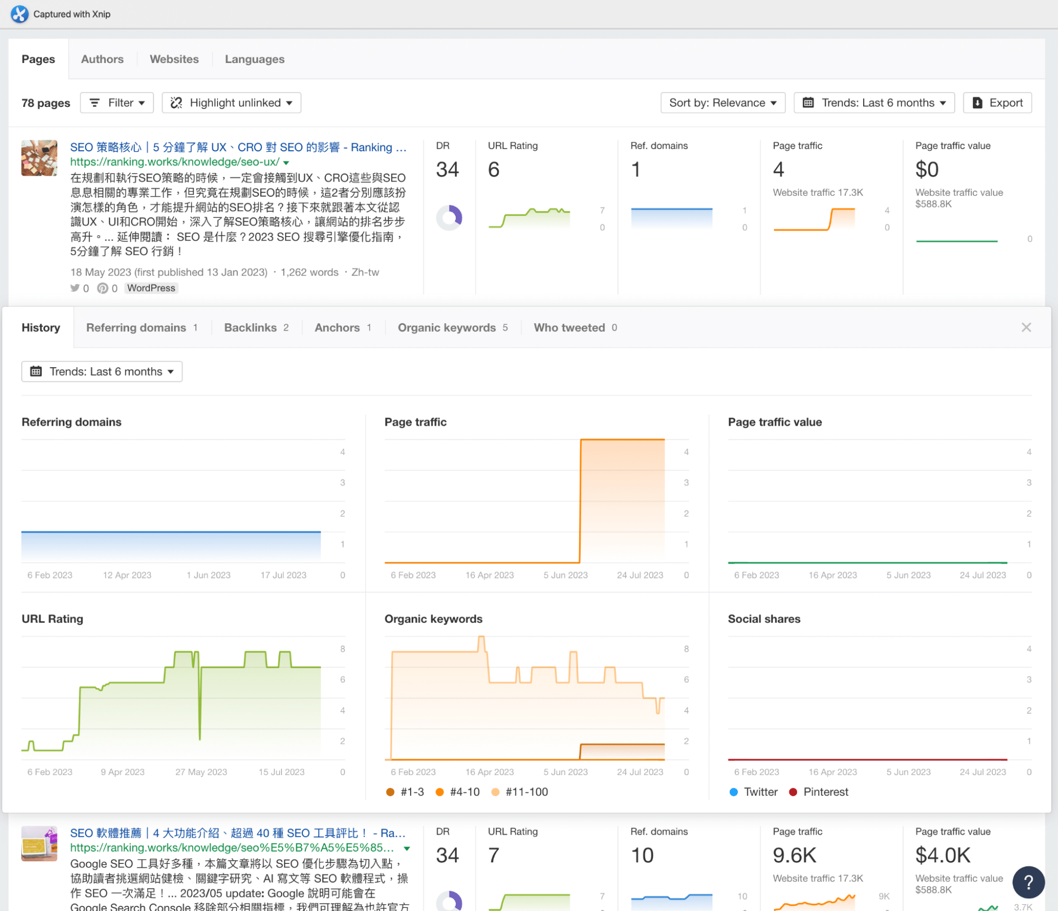Click the DR donut chart icon

tap(449, 217)
